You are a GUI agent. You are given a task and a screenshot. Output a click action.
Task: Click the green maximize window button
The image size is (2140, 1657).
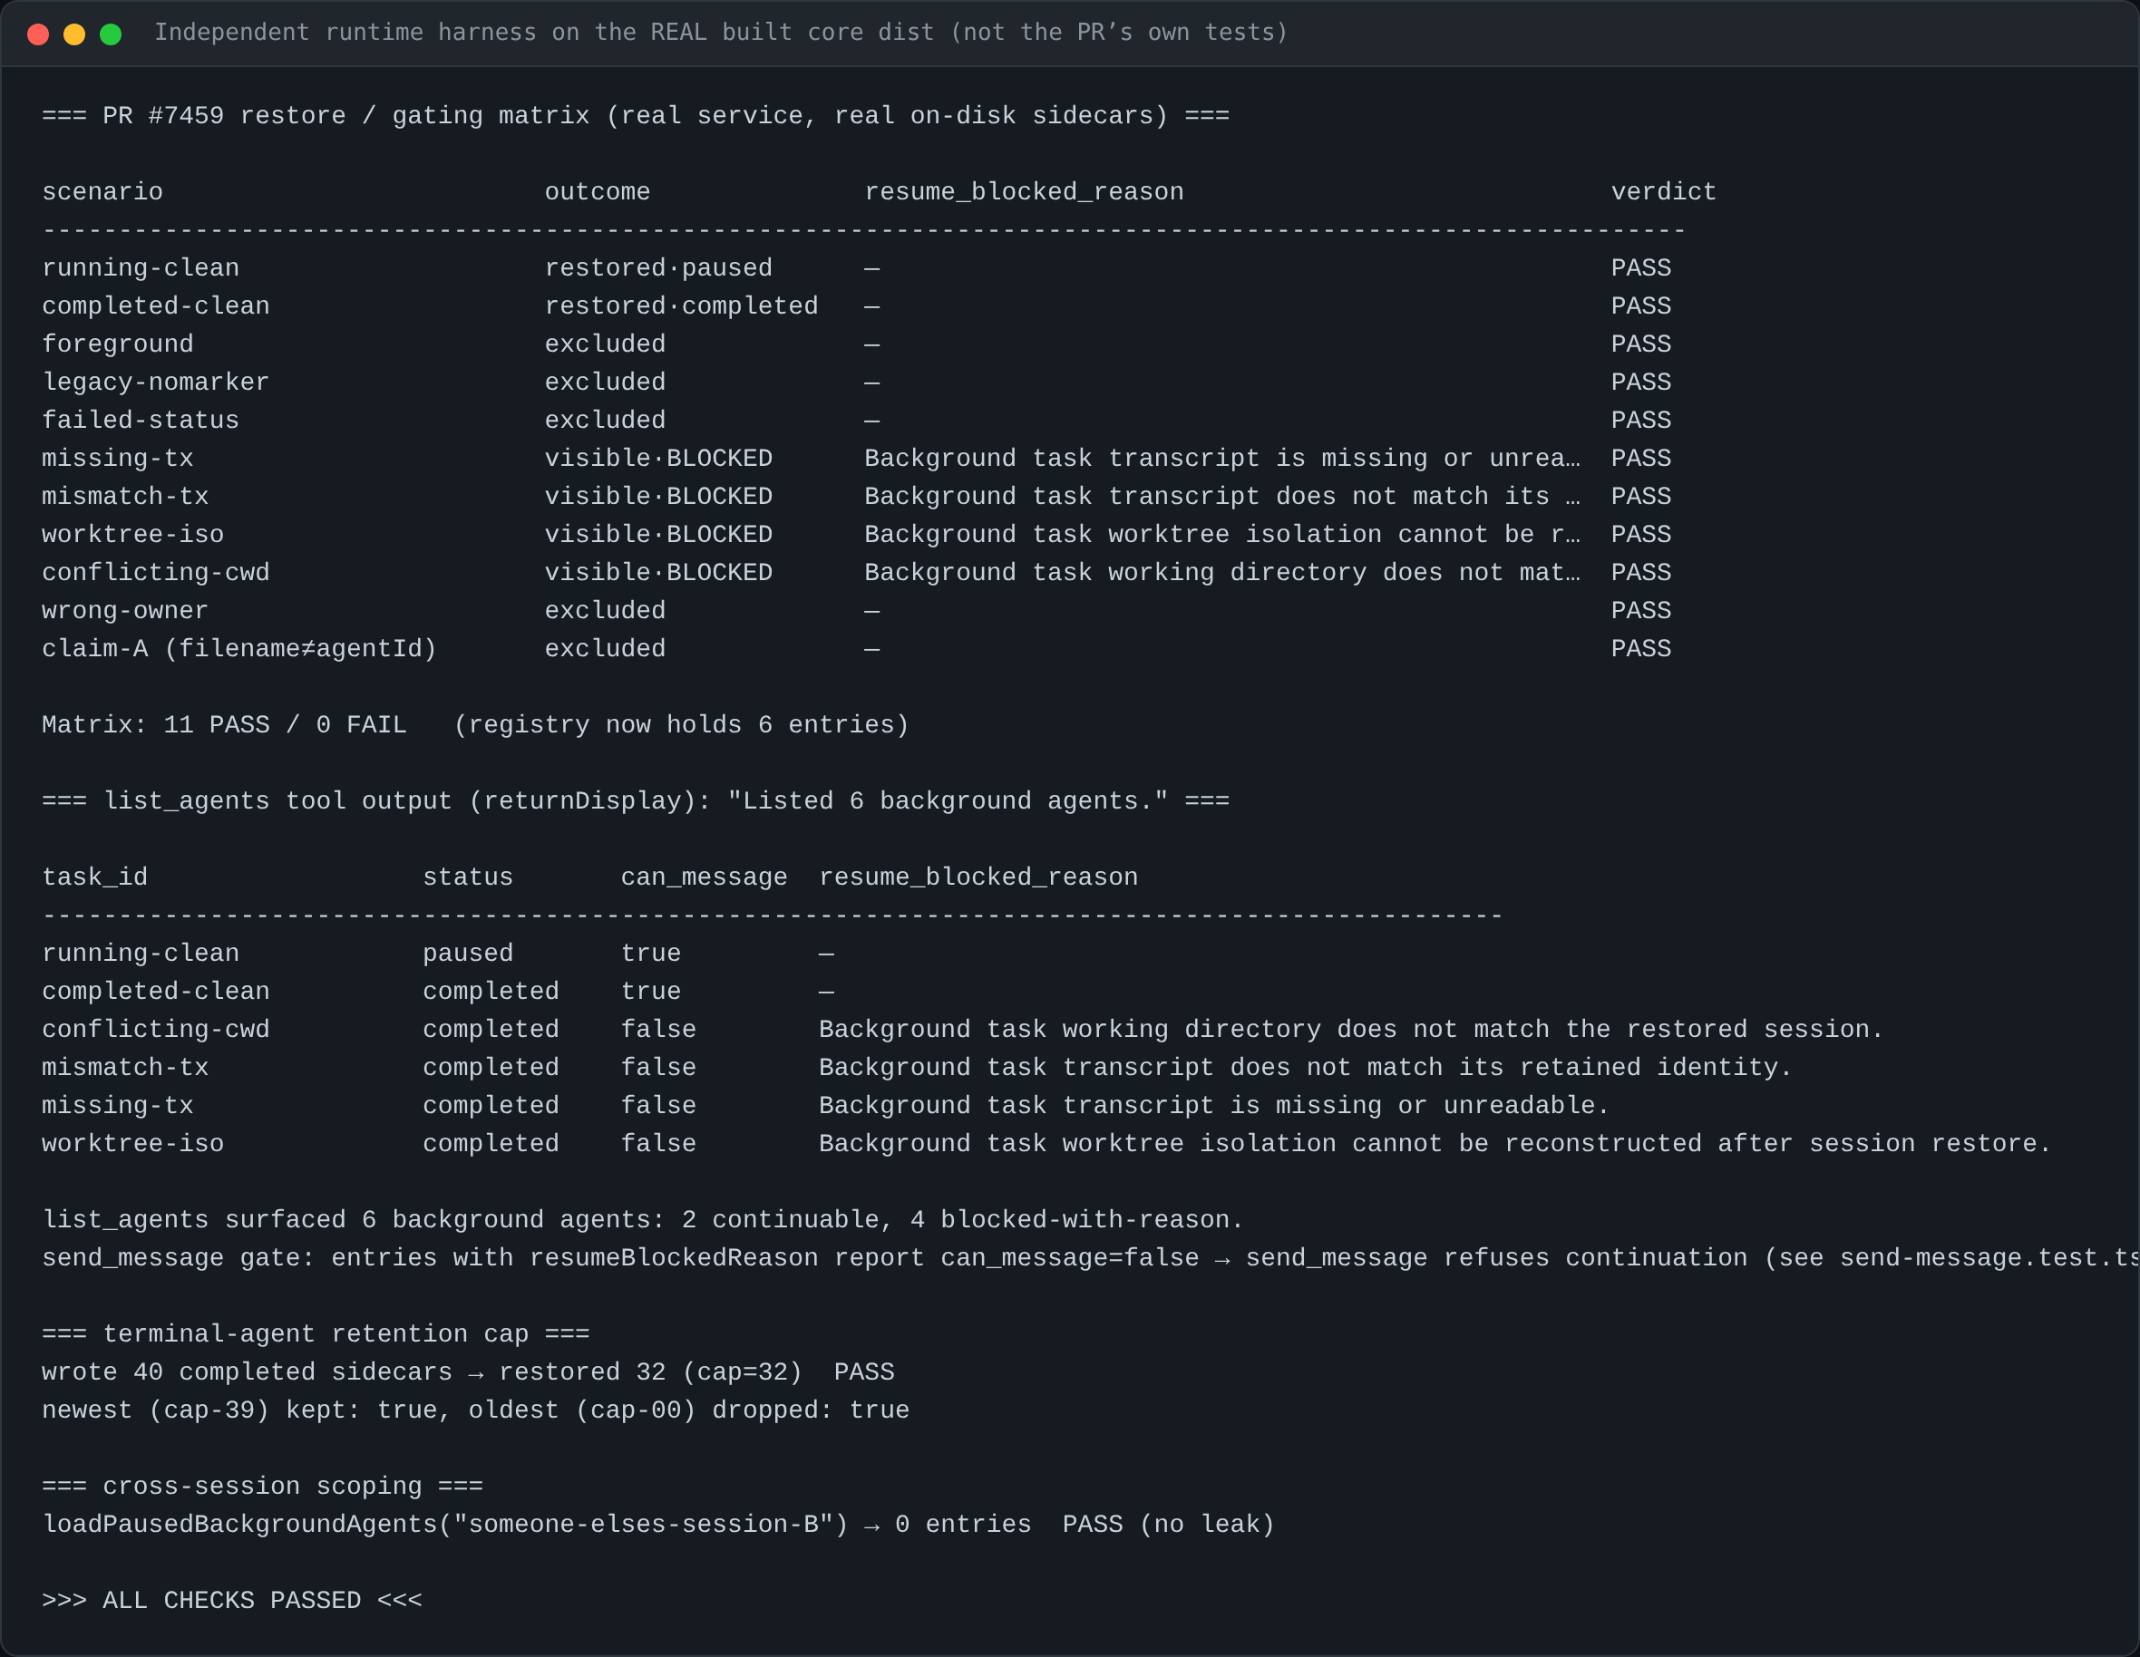111,34
